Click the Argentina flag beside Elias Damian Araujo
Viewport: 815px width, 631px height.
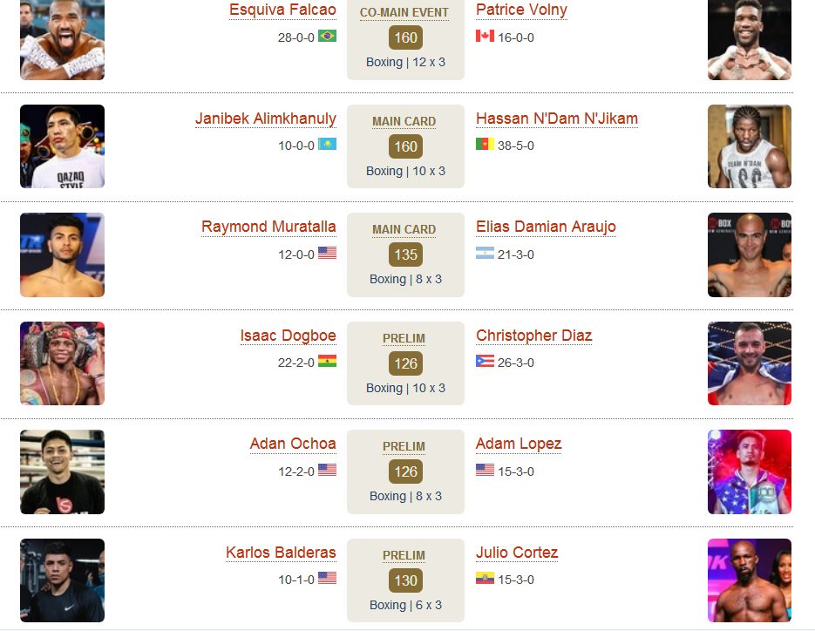(x=485, y=253)
